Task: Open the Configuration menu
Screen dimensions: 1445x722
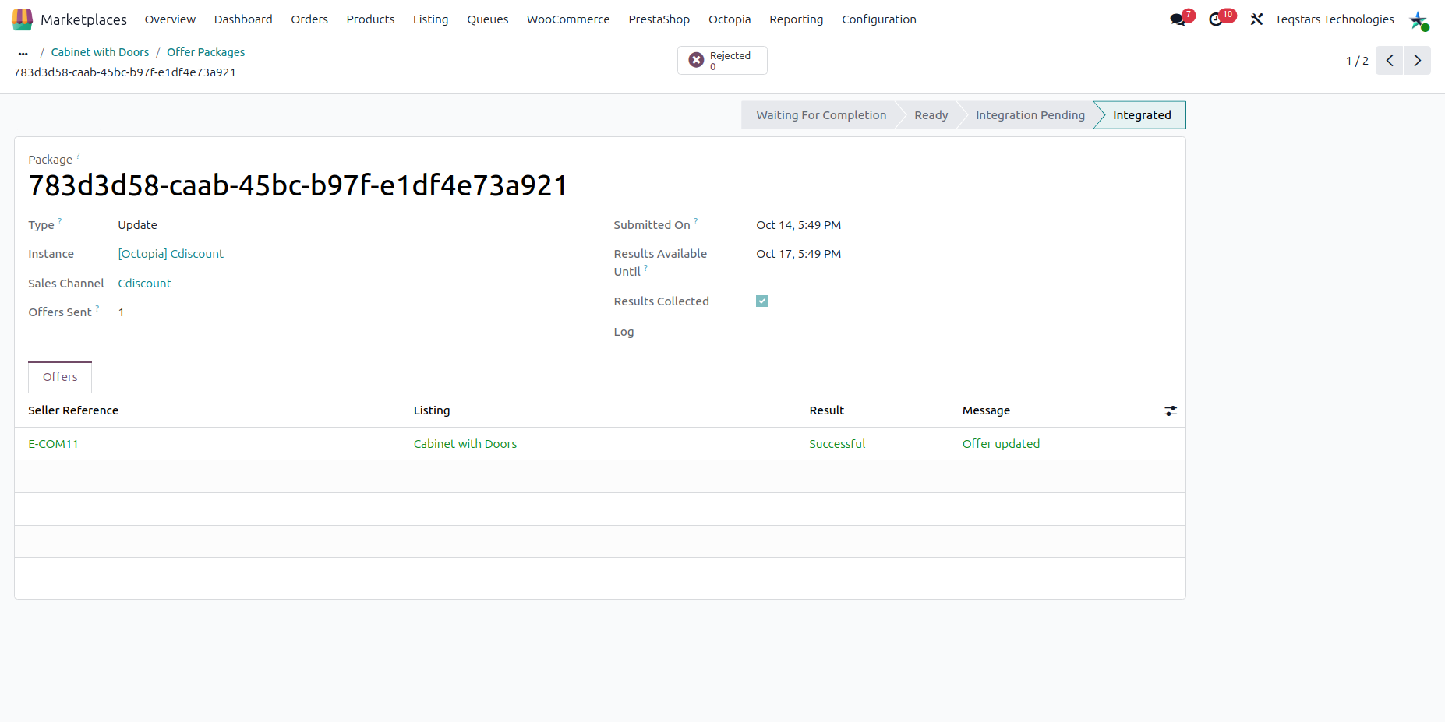Action: [879, 19]
